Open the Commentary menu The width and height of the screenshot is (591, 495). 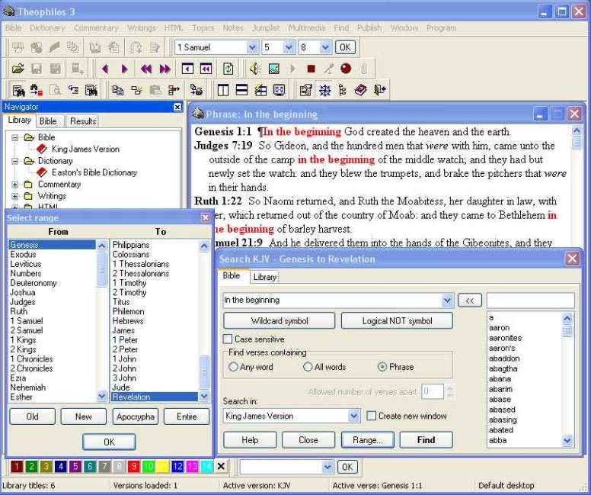[x=96, y=28]
